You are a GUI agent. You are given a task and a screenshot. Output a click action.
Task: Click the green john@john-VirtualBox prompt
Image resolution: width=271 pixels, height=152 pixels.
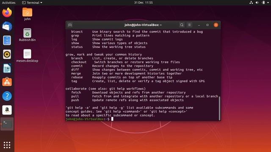tap(85, 119)
